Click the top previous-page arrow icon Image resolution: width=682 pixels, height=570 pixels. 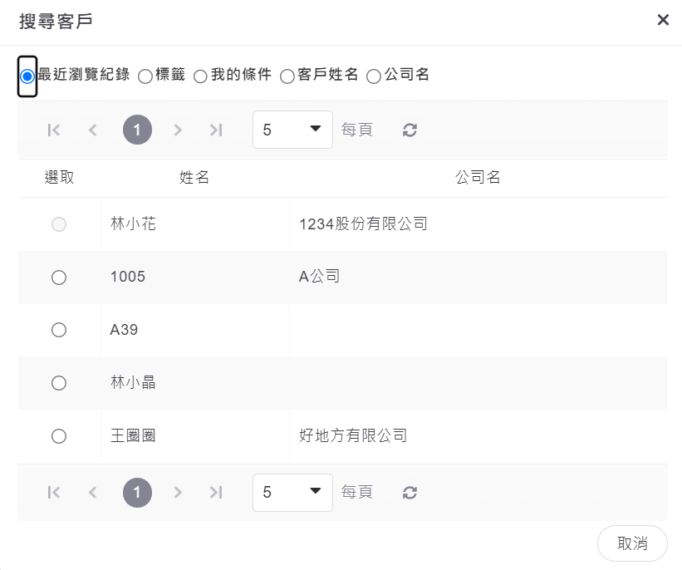[x=93, y=130]
